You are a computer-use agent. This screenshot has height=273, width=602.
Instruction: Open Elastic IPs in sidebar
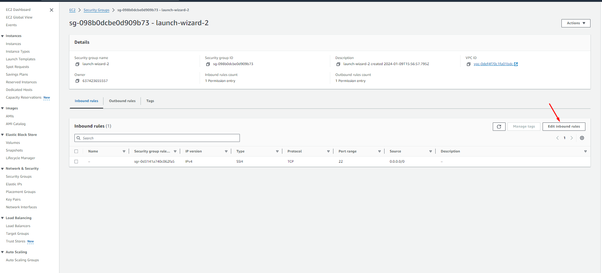(x=14, y=184)
